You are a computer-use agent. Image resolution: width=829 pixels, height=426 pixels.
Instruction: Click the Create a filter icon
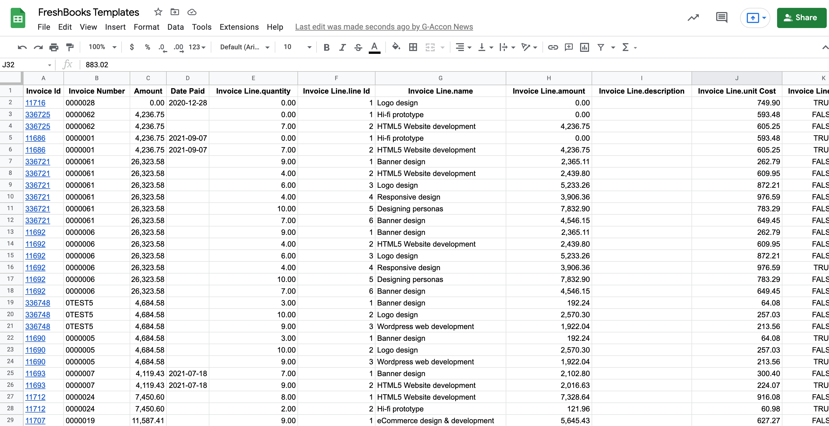click(601, 47)
